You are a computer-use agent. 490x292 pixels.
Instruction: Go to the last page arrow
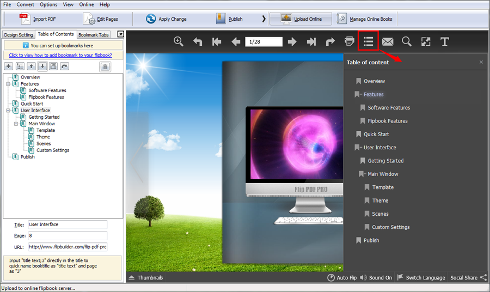[x=311, y=42]
